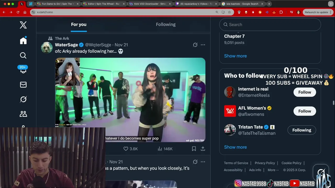The image size is (335, 188).
Task: Open @WqterSqge handle
Action: pyautogui.click(x=98, y=45)
